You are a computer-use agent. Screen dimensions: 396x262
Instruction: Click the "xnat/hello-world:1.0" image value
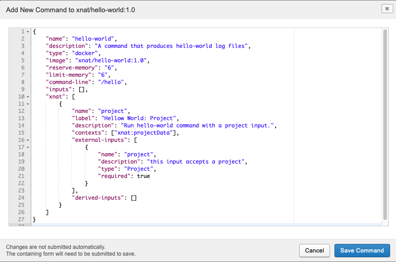(x=110, y=61)
